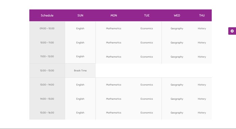Click English in the 09:00 row

(80, 28)
